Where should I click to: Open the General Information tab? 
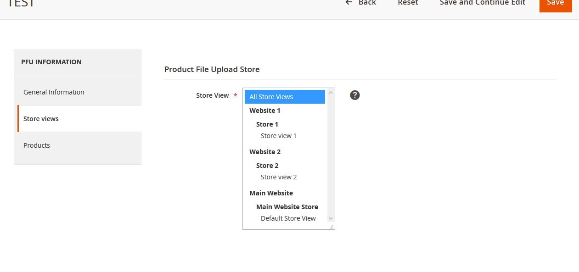pyautogui.click(x=54, y=92)
